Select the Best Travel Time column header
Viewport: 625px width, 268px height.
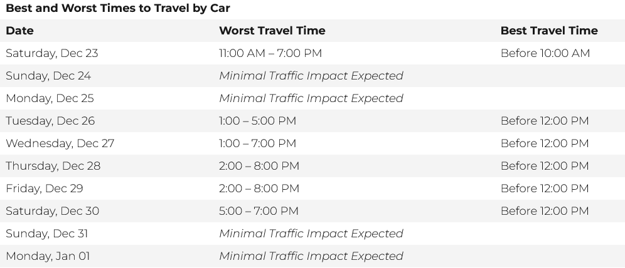548,31
